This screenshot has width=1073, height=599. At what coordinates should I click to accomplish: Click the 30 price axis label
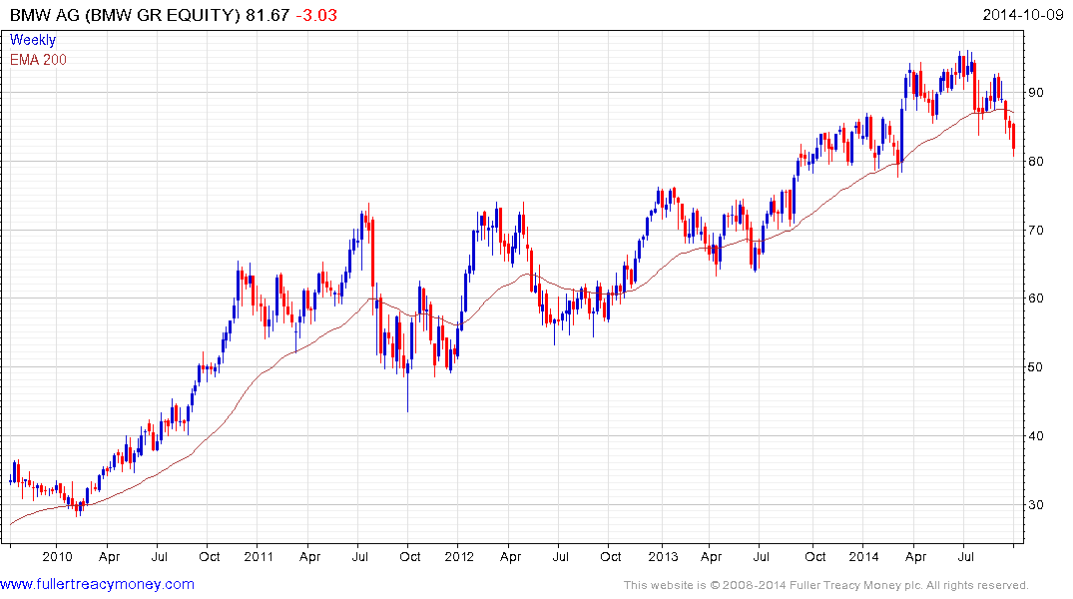coord(1035,505)
